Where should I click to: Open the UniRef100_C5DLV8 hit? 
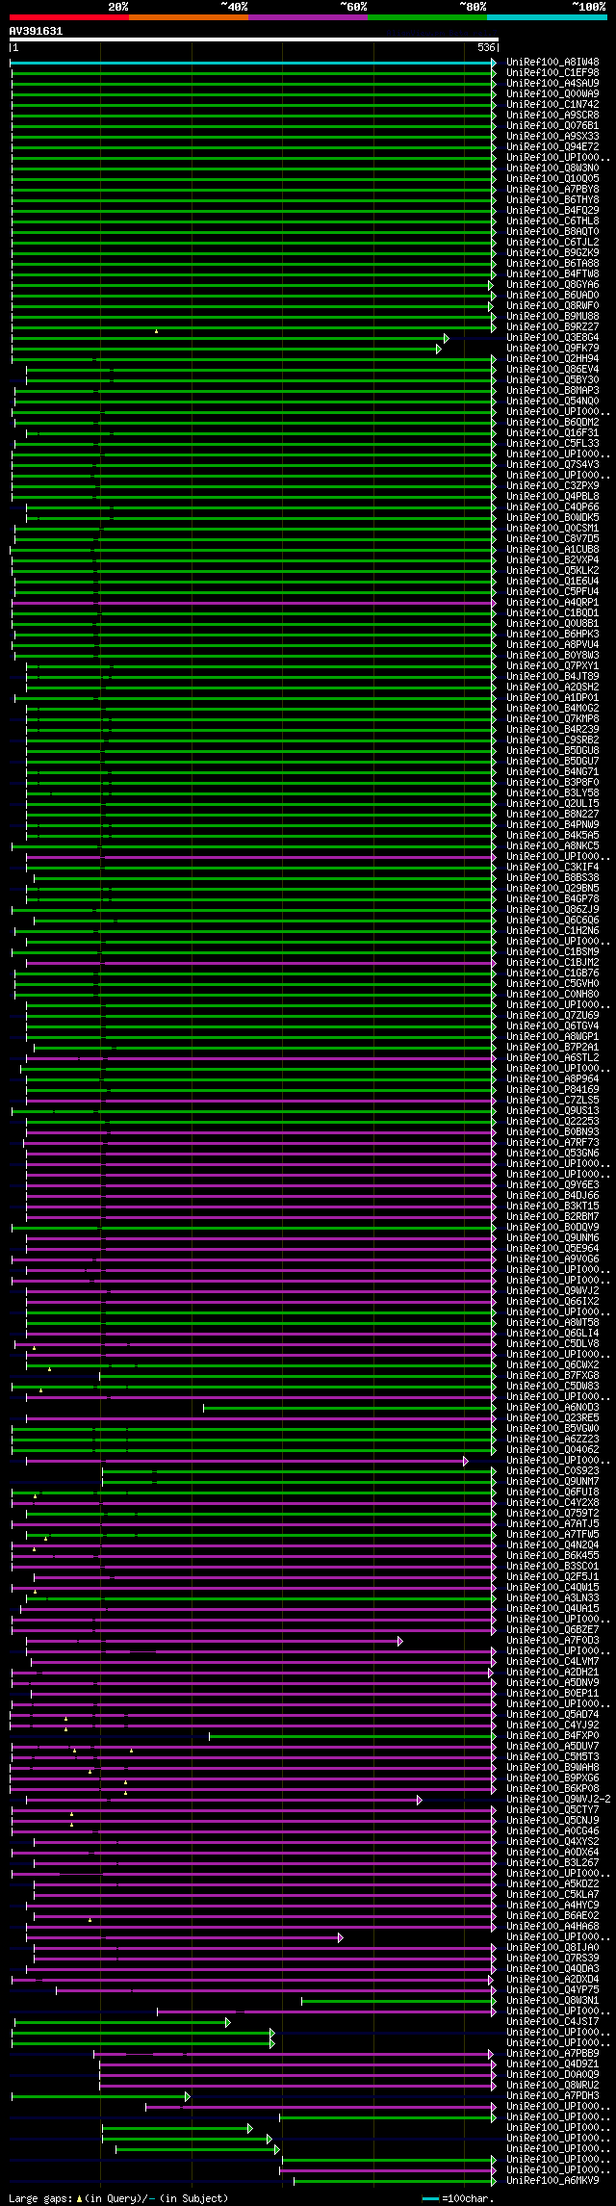point(552,1344)
